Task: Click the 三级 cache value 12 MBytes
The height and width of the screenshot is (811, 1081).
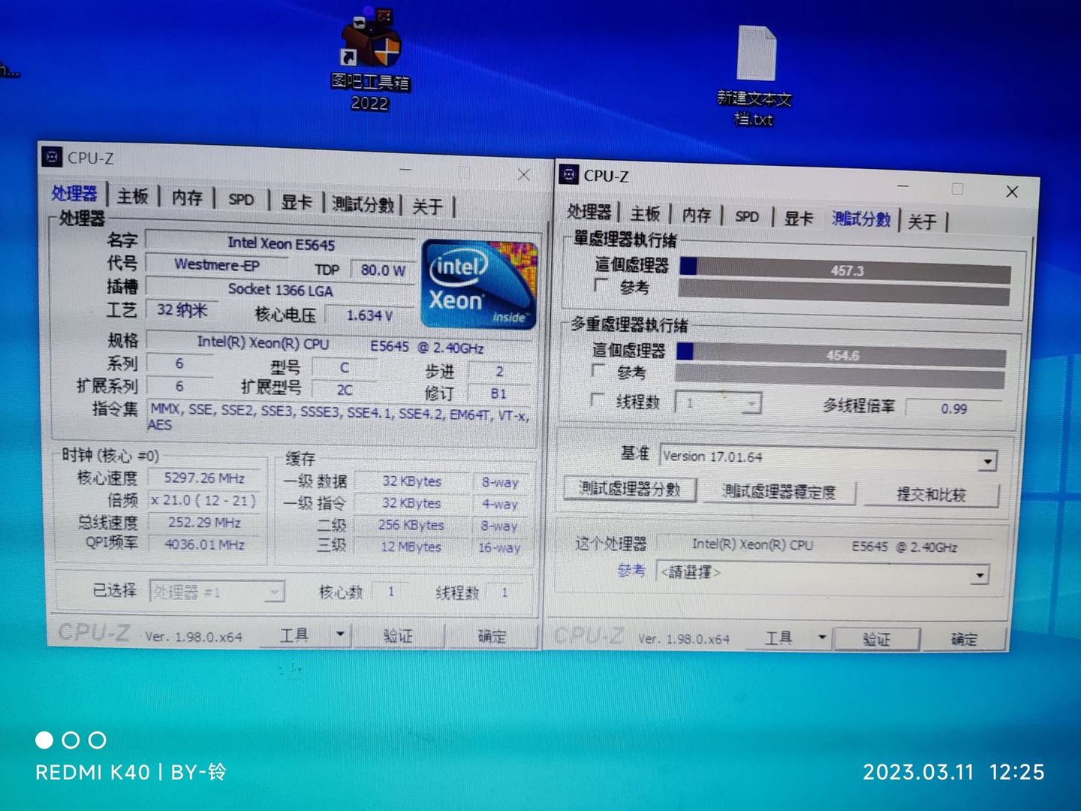Action: [x=411, y=547]
